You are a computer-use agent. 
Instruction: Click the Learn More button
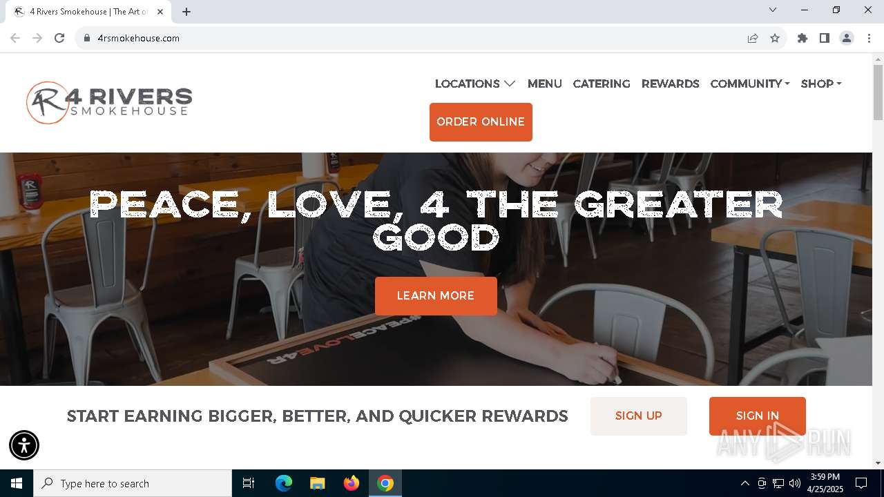pos(436,296)
